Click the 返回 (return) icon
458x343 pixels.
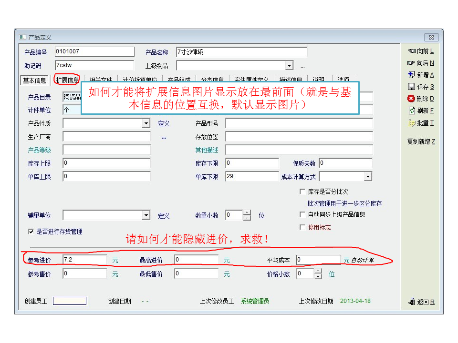tap(412, 302)
